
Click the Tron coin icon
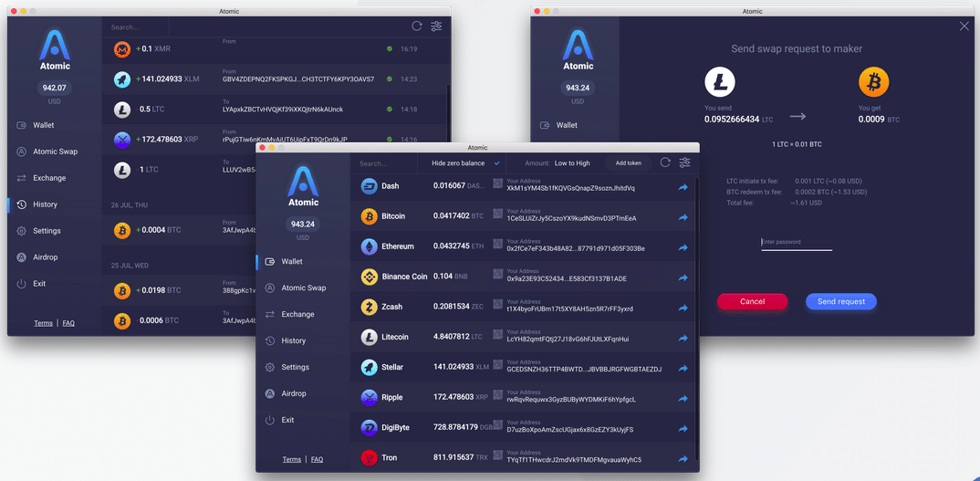[370, 458]
